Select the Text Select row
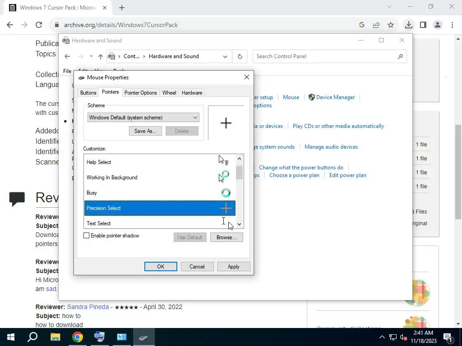The image size is (462, 346). click(160, 223)
